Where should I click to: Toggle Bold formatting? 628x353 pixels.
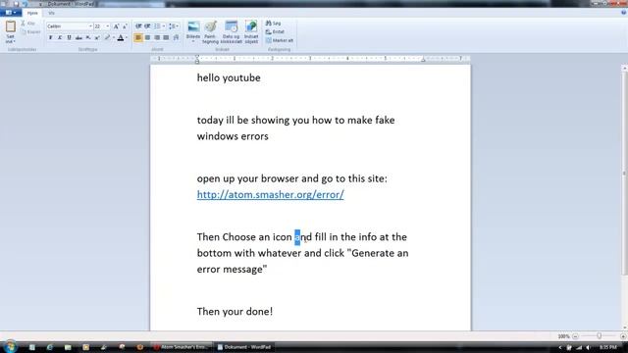(50, 37)
